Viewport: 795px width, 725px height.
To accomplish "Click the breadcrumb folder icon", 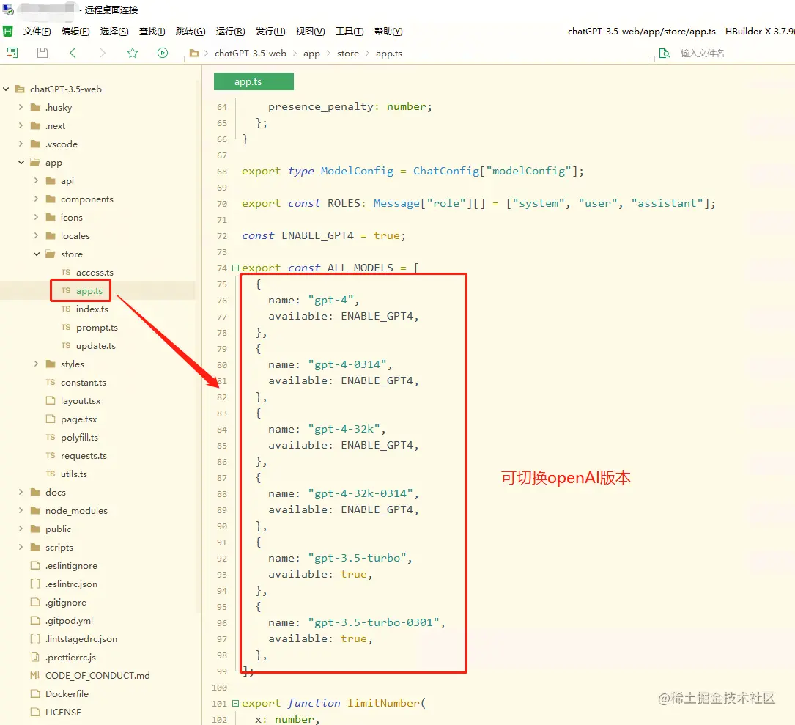I will pos(193,53).
